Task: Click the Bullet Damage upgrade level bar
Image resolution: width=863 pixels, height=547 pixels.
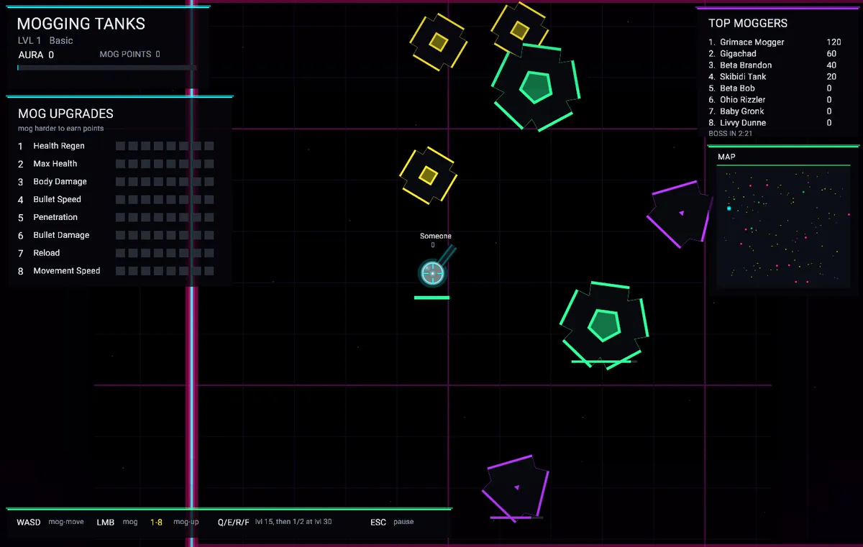Action: point(165,235)
